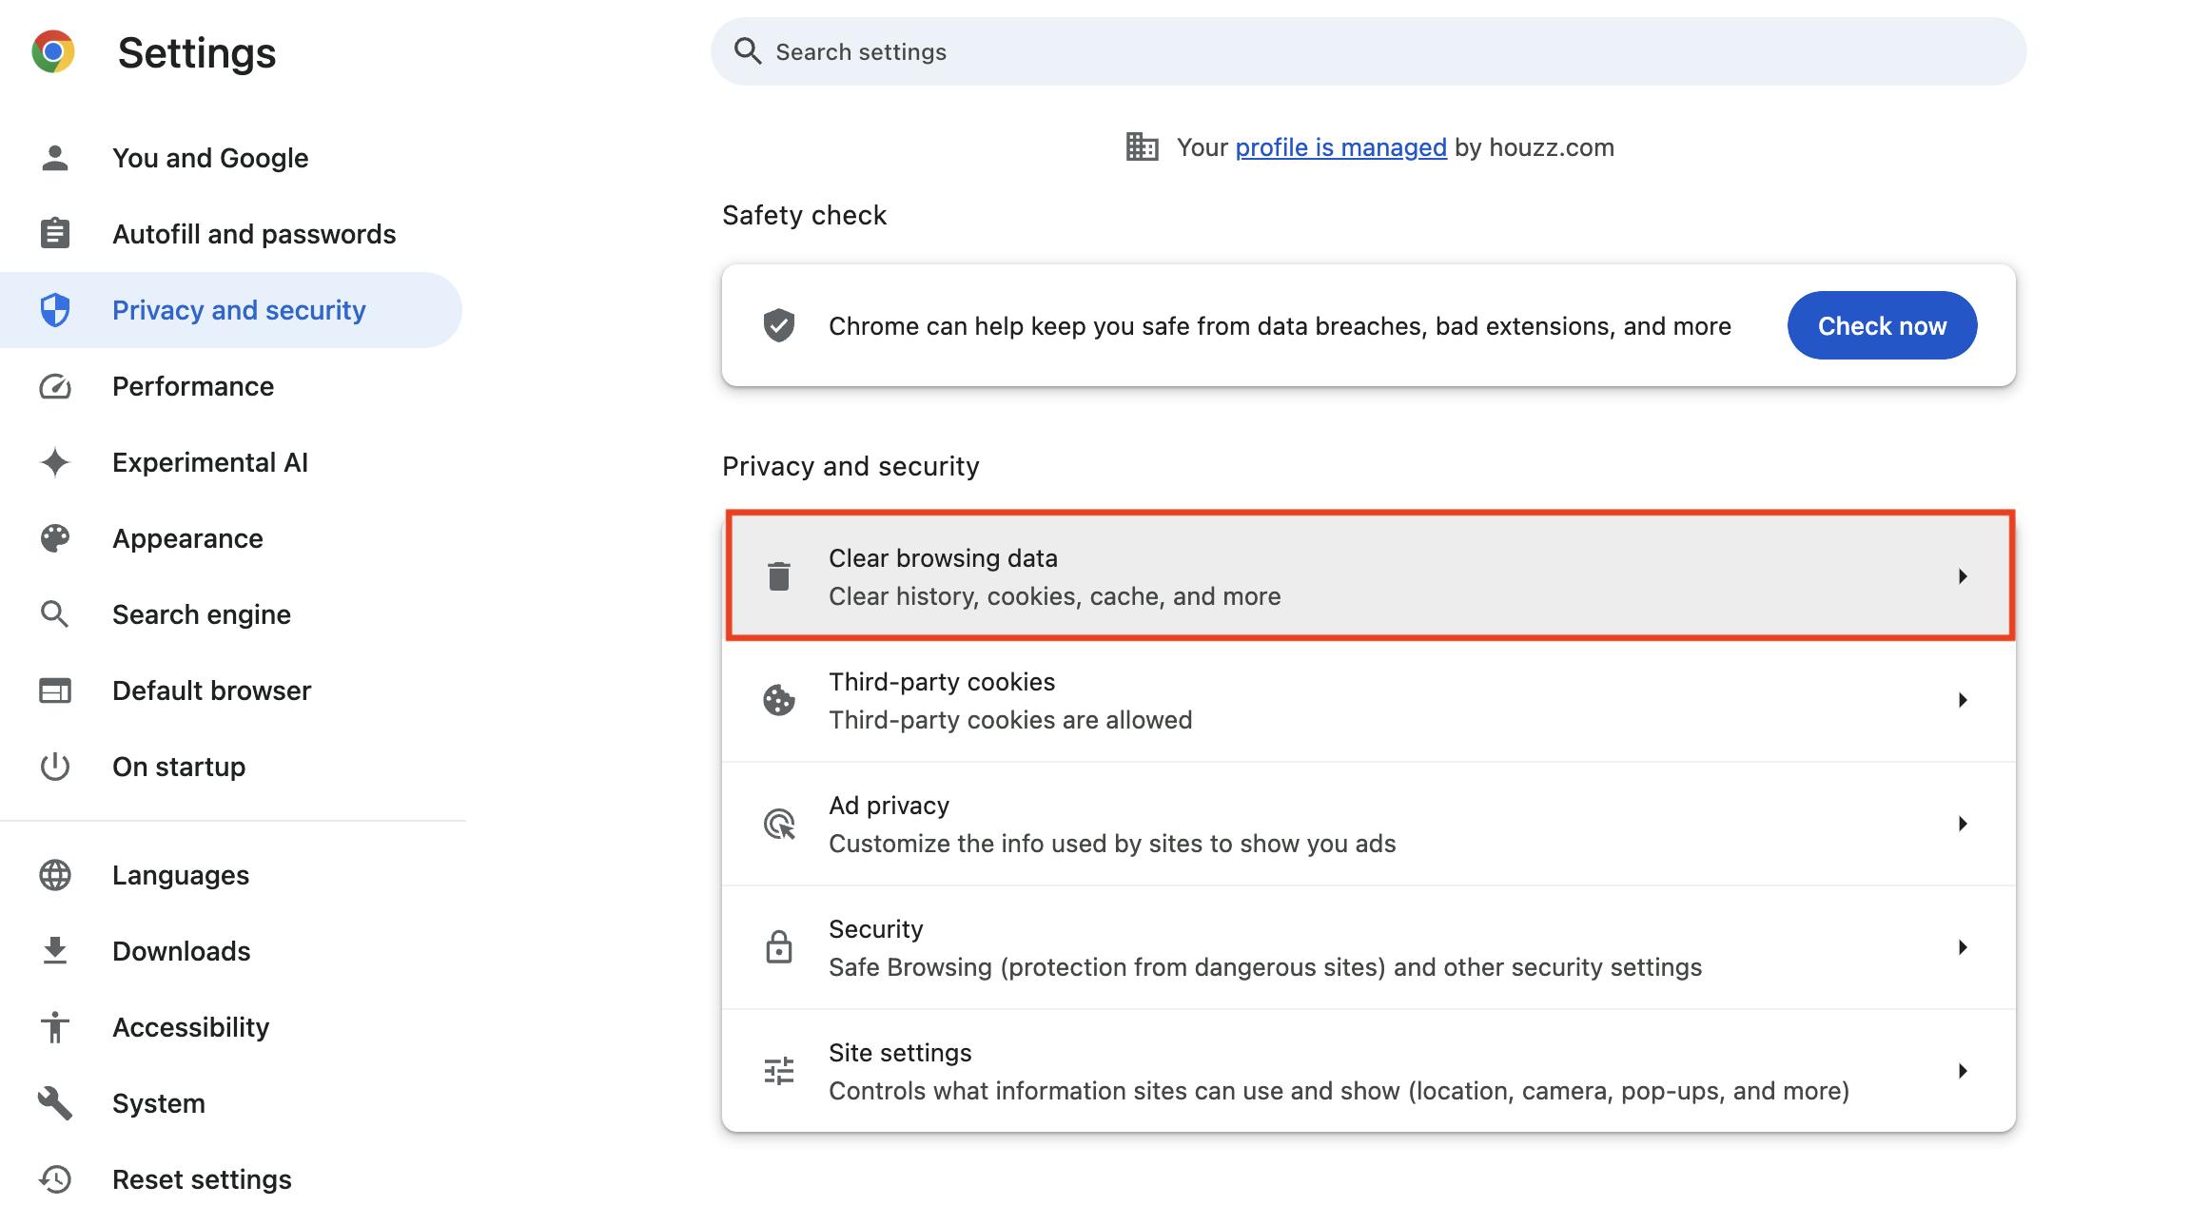This screenshot has height=1225, width=2190.
Task: Click the globe icon for Languages
Action: pyautogui.click(x=55, y=875)
